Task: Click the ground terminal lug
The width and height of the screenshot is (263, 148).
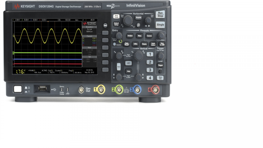Action: [x=68, y=89]
